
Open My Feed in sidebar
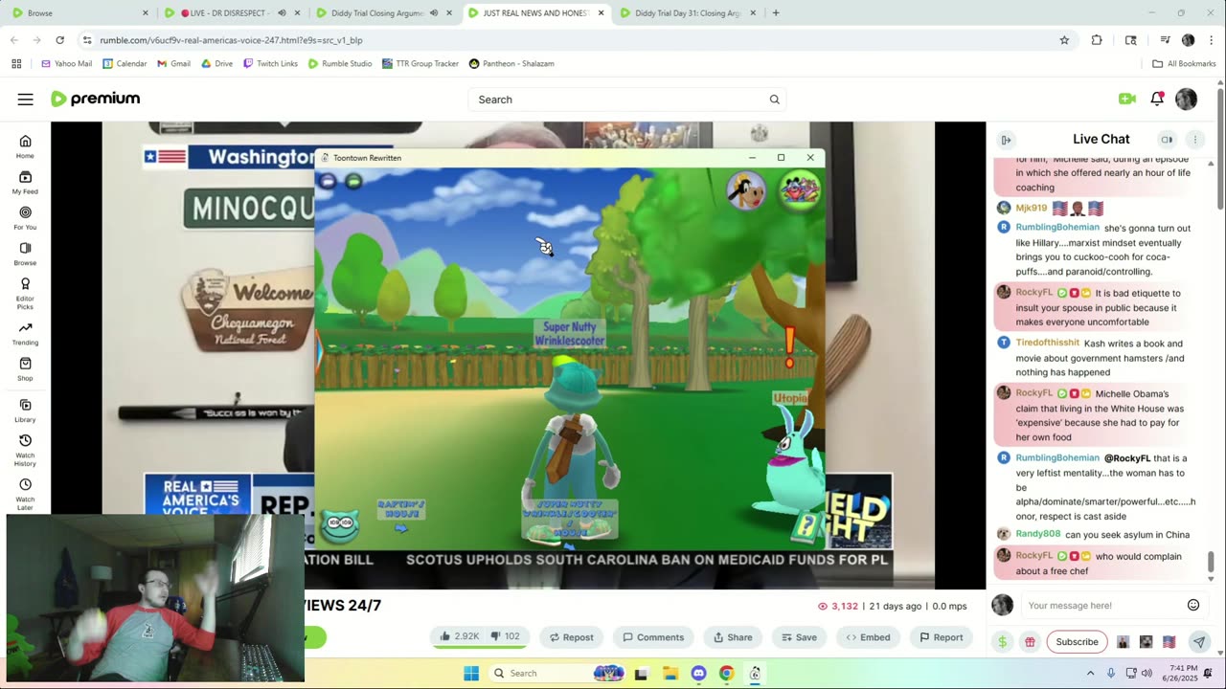click(x=25, y=182)
